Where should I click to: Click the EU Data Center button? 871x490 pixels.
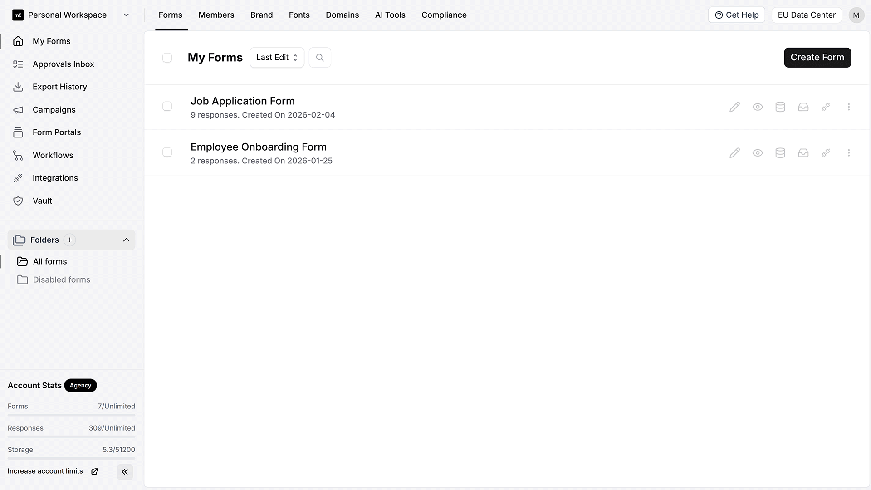(x=807, y=15)
